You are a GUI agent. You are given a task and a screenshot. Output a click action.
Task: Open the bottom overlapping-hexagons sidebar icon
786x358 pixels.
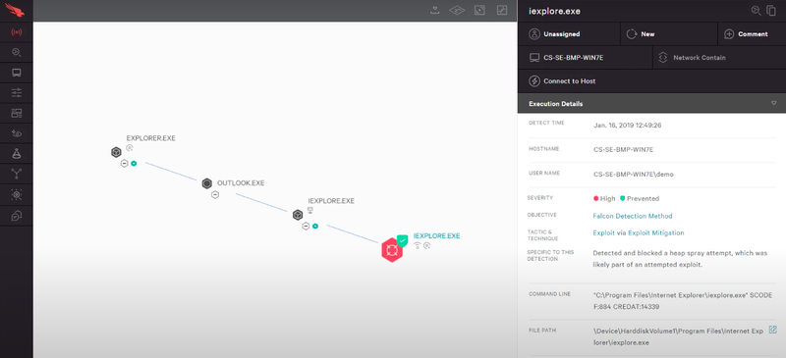(x=17, y=216)
